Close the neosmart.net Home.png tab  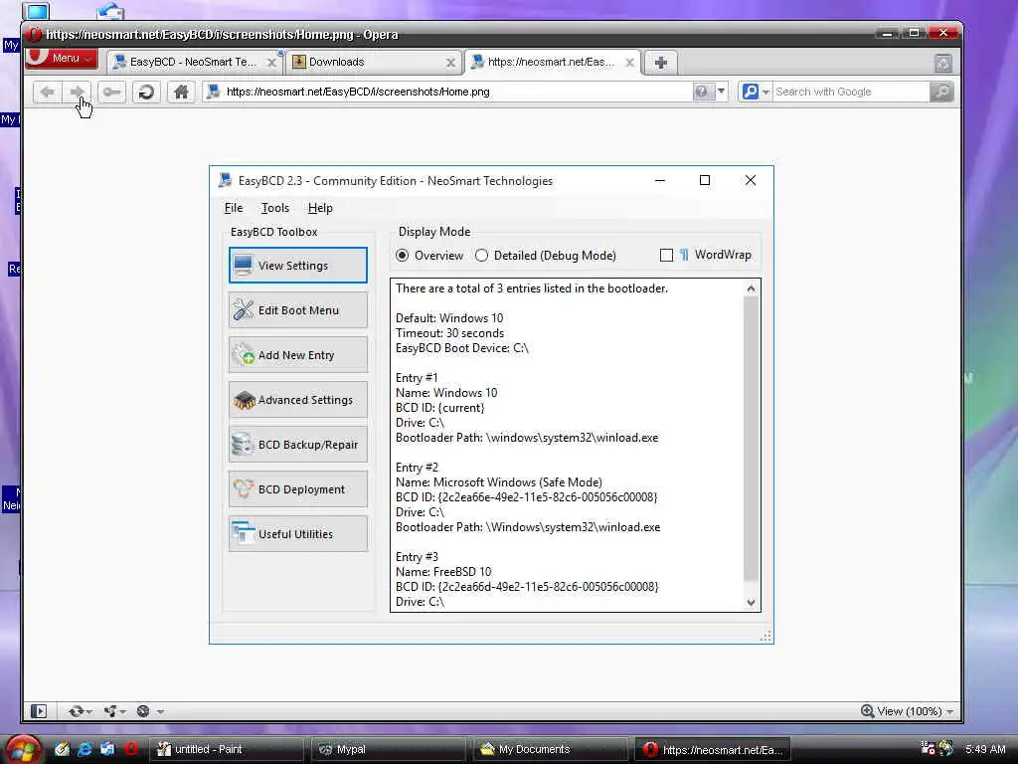click(629, 63)
